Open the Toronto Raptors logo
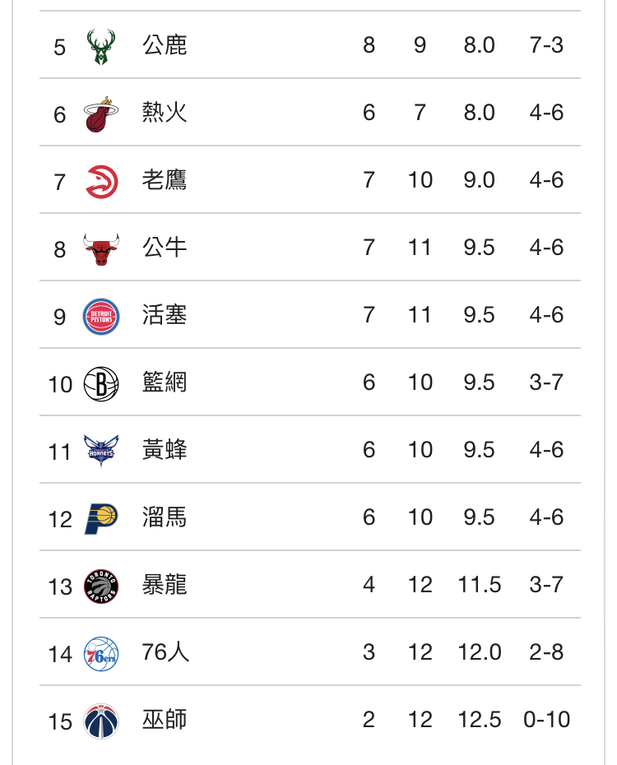This screenshot has height=765, width=617. pyautogui.click(x=101, y=586)
